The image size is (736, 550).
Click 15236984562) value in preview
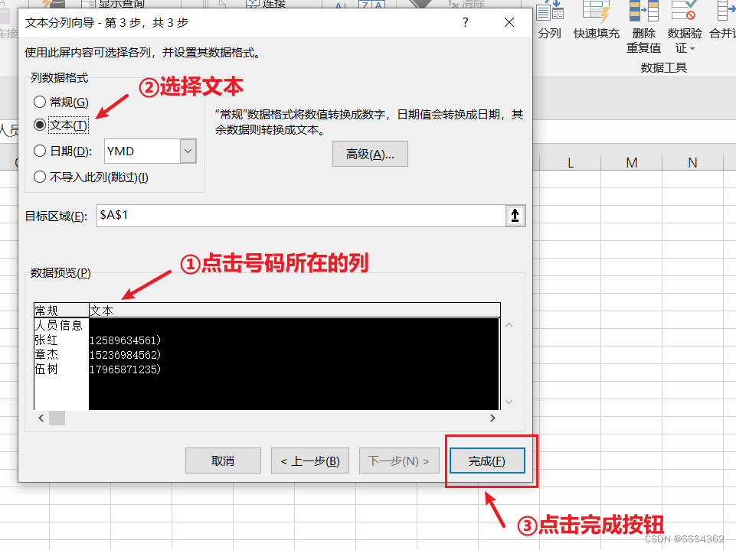126,355
